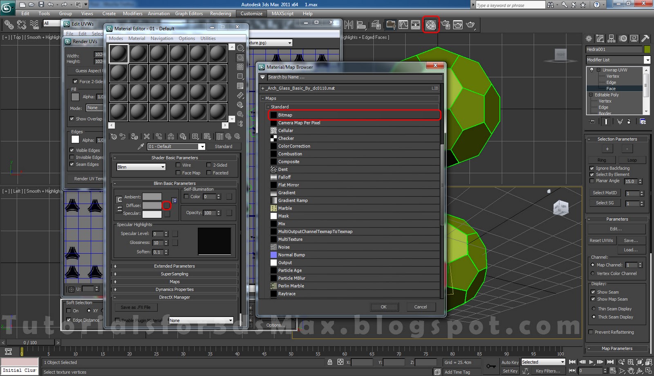Click the Selection Lock toggle icon

(x=330, y=362)
